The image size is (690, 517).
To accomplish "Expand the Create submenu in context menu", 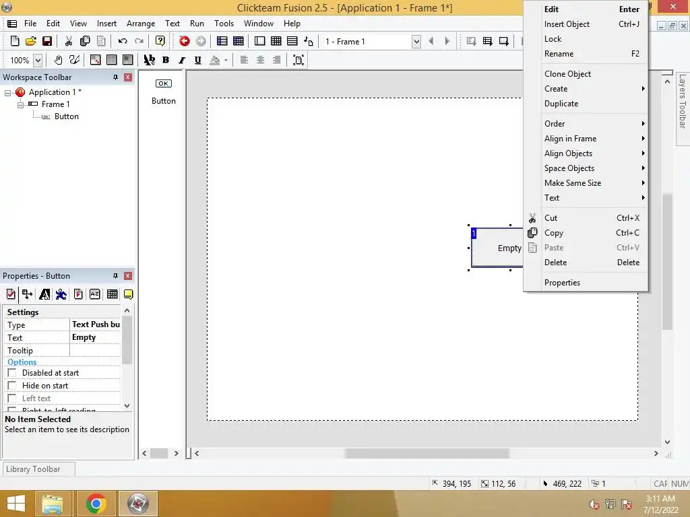I will point(594,89).
